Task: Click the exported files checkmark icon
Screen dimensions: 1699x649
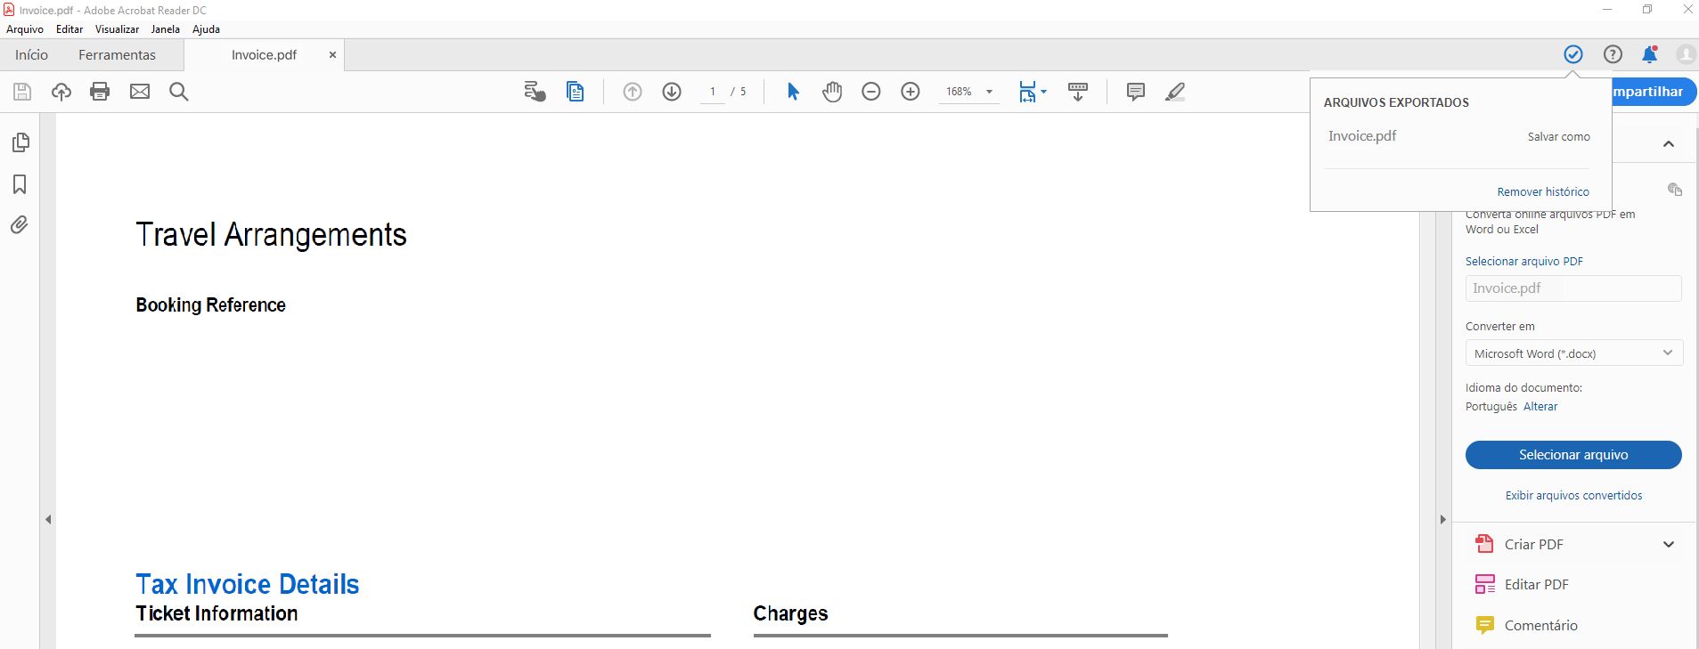Action: coord(1573,54)
